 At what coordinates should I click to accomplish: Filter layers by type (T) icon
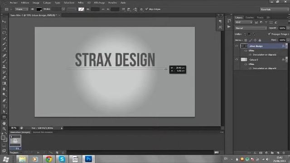266,22
